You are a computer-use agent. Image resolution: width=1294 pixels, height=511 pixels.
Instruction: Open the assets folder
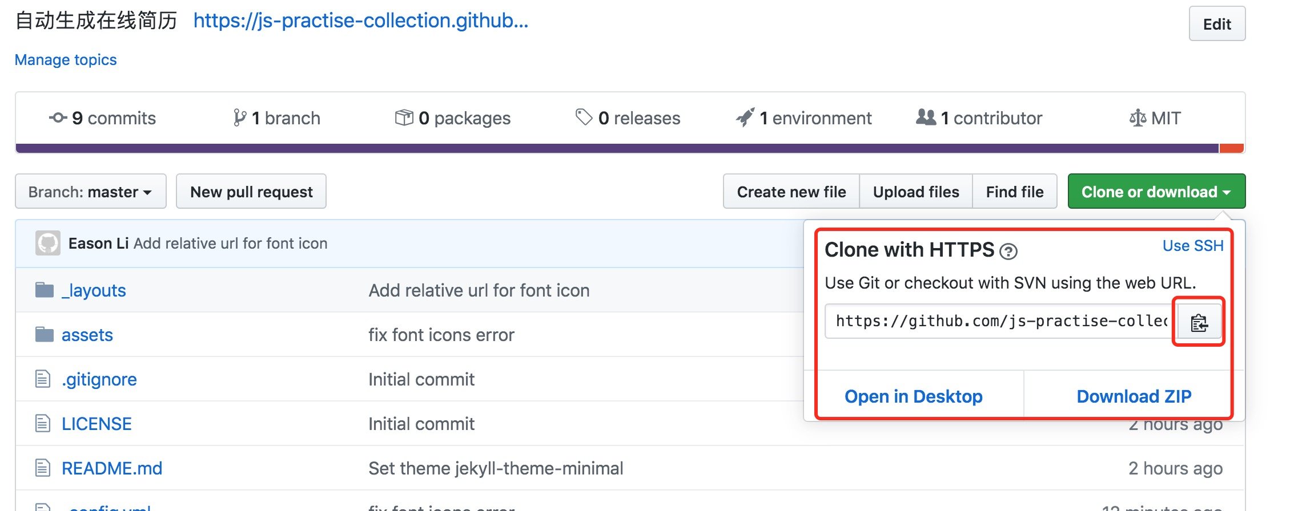87,335
